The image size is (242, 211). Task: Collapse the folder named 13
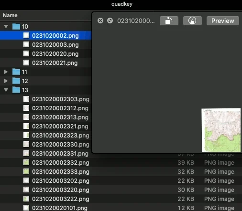[6, 90]
